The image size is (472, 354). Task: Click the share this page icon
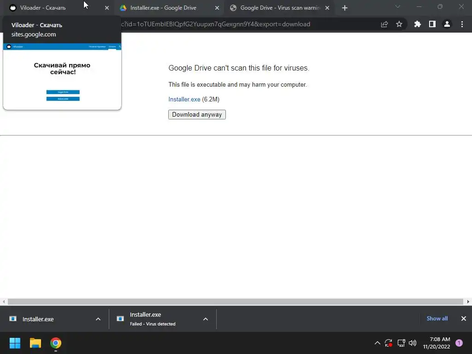tap(384, 24)
